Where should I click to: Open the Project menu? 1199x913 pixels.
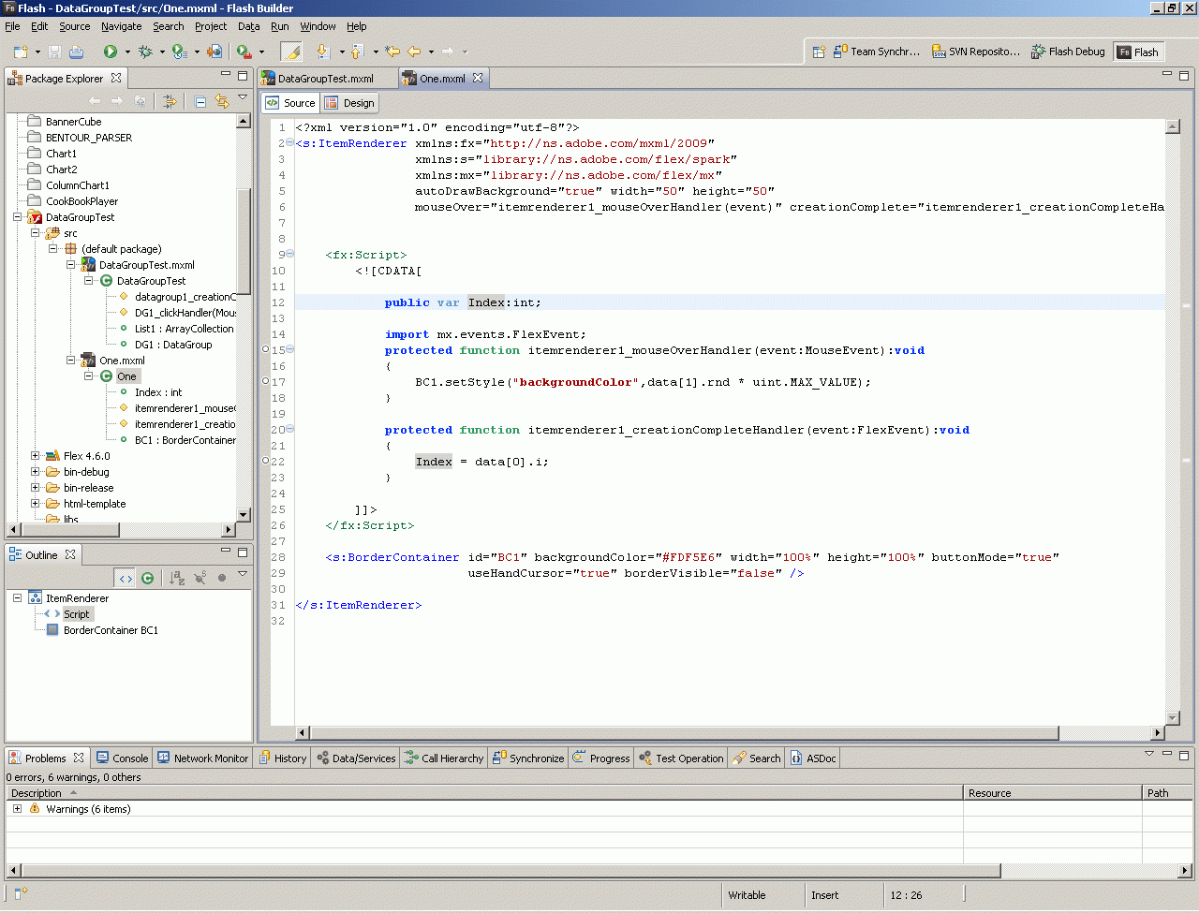click(211, 26)
